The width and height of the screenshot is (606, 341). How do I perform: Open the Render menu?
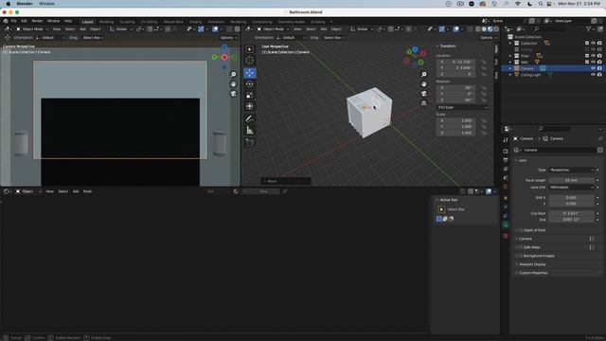tap(37, 21)
